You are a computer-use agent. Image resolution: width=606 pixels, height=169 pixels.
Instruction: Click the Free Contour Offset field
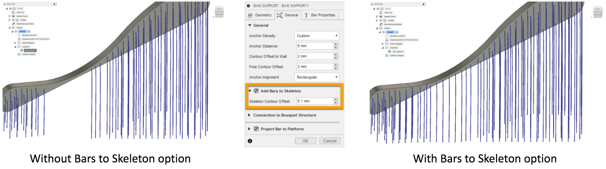pyautogui.click(x=315, y=66)
